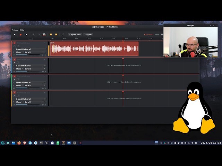The image size is (222, 166).
Task: Open the Mono dropdown on the Canal 1 track
Action: coord(19,52)
